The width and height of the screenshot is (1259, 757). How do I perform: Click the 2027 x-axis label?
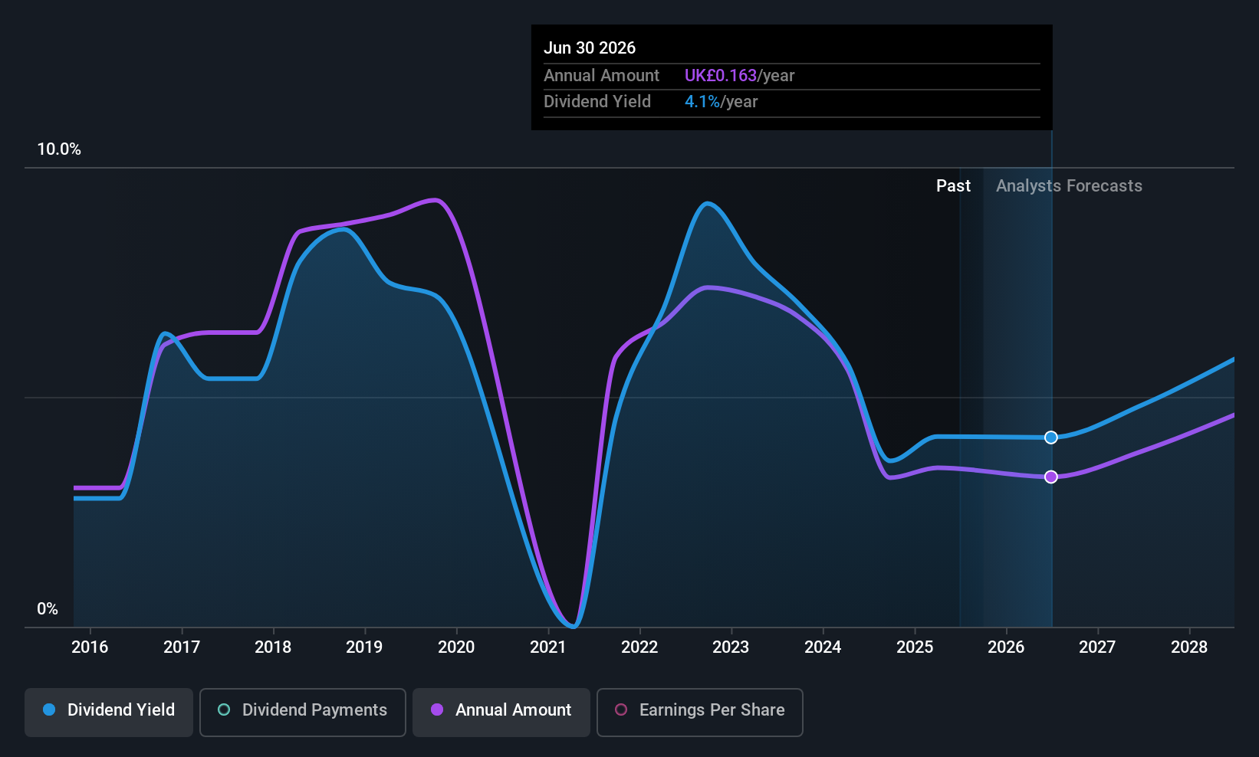tap(1097, 647)
